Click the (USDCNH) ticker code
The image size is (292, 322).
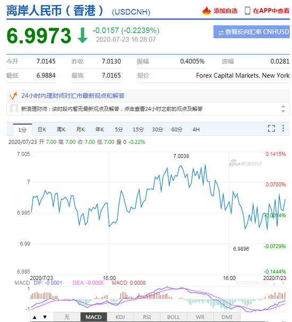coord(131,12)
